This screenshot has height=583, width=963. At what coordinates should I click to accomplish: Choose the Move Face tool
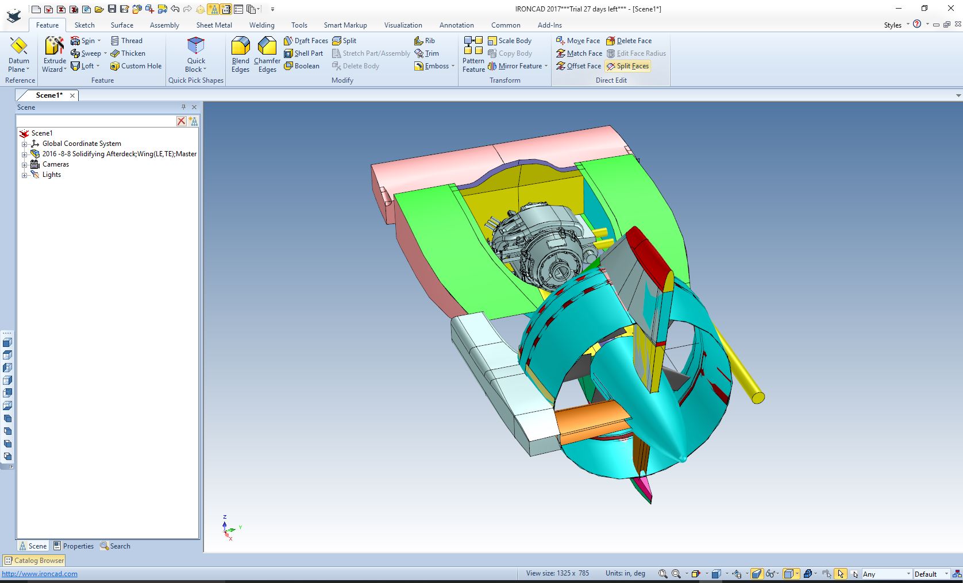click(x=578, y=41)
